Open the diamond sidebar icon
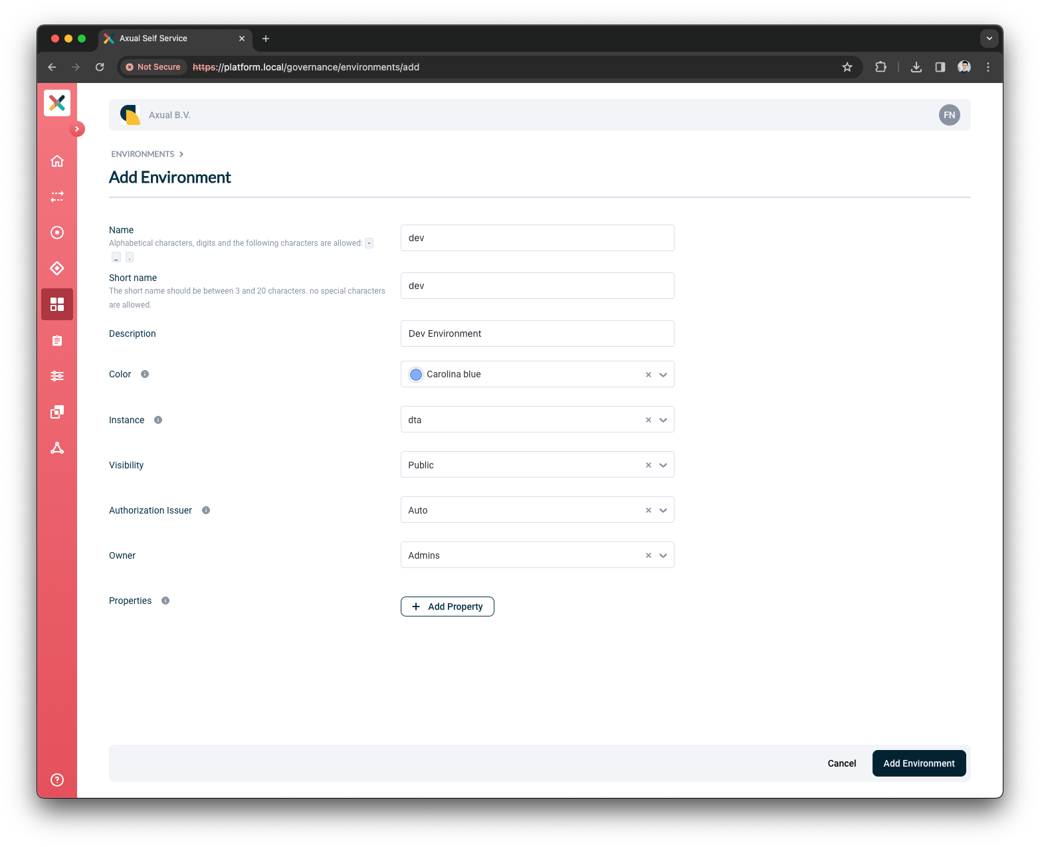1040x847 pixels. [57, 268]
